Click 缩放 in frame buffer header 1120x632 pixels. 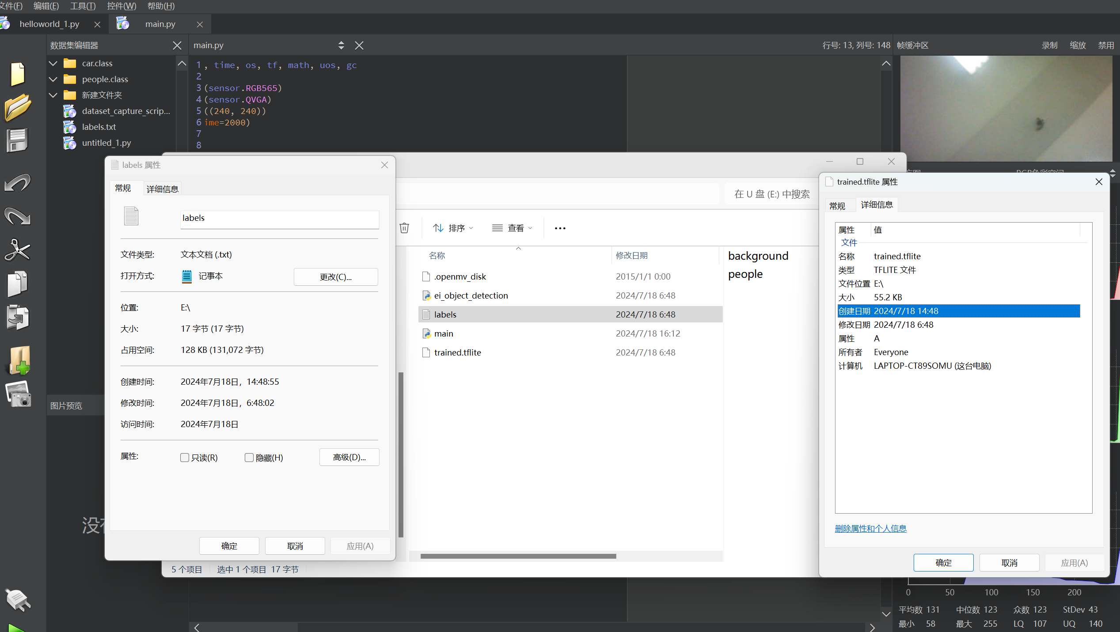(x=1078, y=45)
